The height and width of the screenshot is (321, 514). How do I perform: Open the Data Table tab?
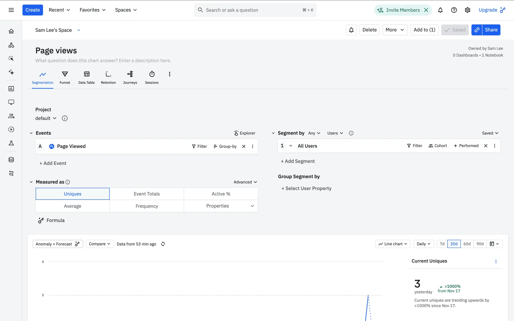click(x=86, y=78)
